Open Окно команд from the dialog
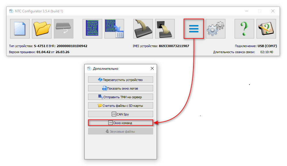Screen dimensions: 287x166 [x=120, y=123]
